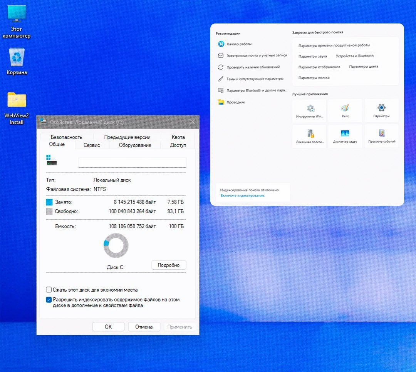The image size is (416, 372).
Task: Open the Просмотр событий app tile
Action: click(381, 136)
